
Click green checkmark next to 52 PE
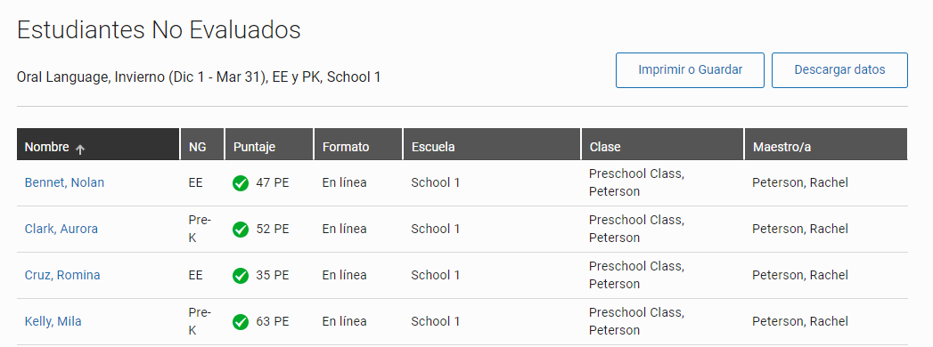click(x=241, y=230)
